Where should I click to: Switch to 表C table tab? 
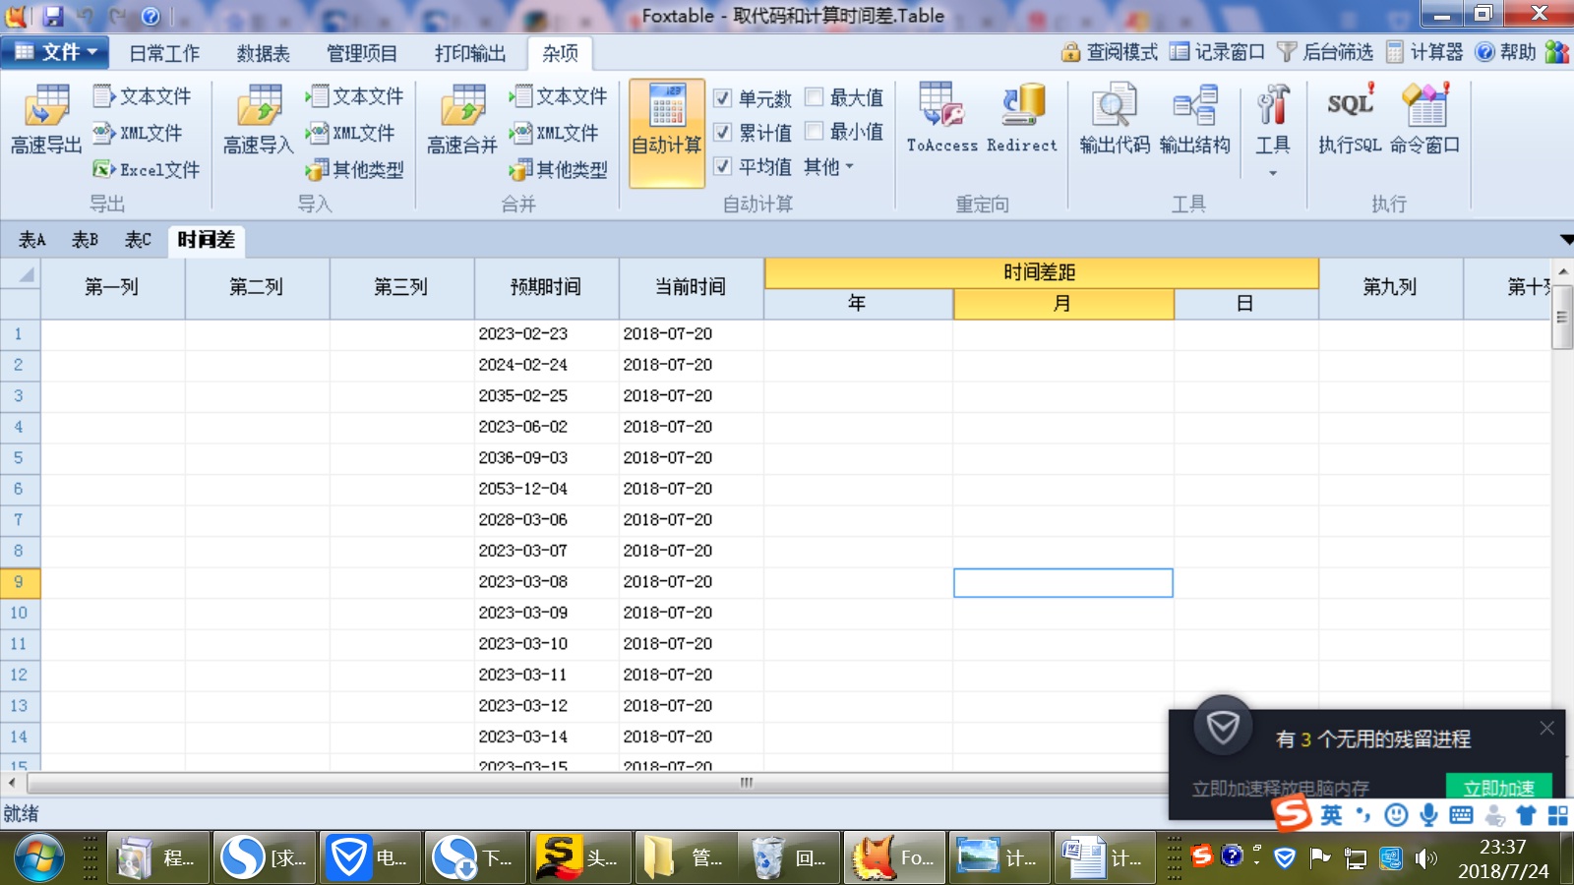point(139,240)
